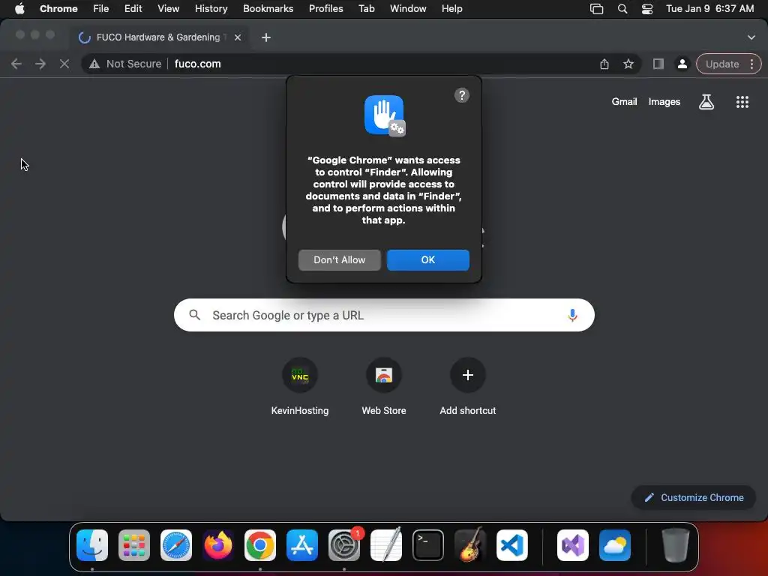
Task: Click the Search Google or type a URL box
Action: (x=384, y=316)
